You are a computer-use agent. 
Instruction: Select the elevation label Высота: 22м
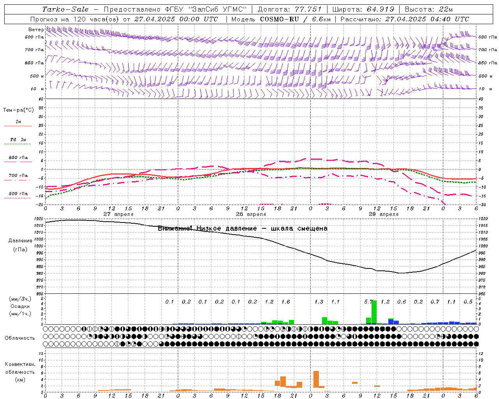click(429, 9)
